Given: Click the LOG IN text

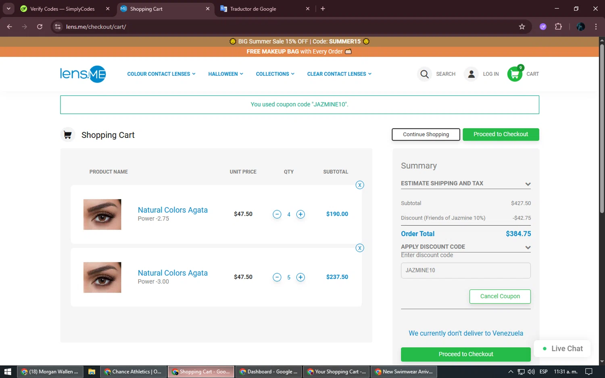Looking at the screenshot, I should pos(491,74).
